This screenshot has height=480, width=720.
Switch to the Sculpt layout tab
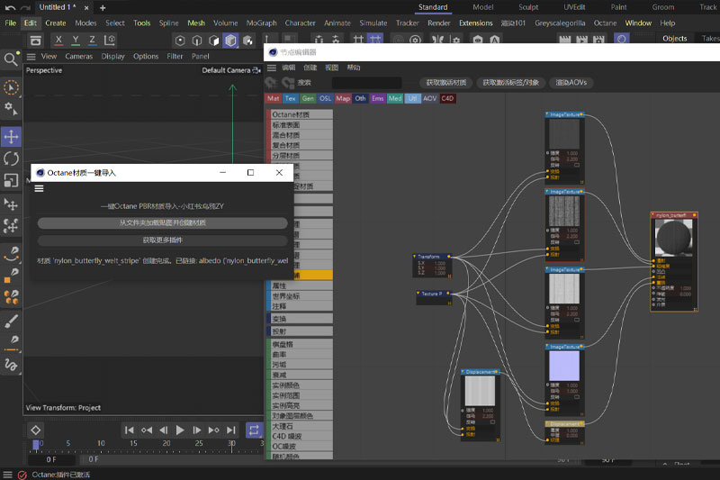tap(528, 7)
